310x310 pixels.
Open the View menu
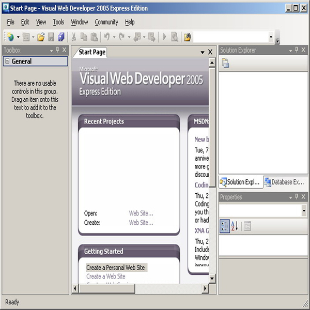point(41,22)
